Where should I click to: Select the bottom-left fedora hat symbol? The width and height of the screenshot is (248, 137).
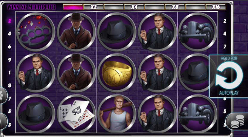coord(35,114)
